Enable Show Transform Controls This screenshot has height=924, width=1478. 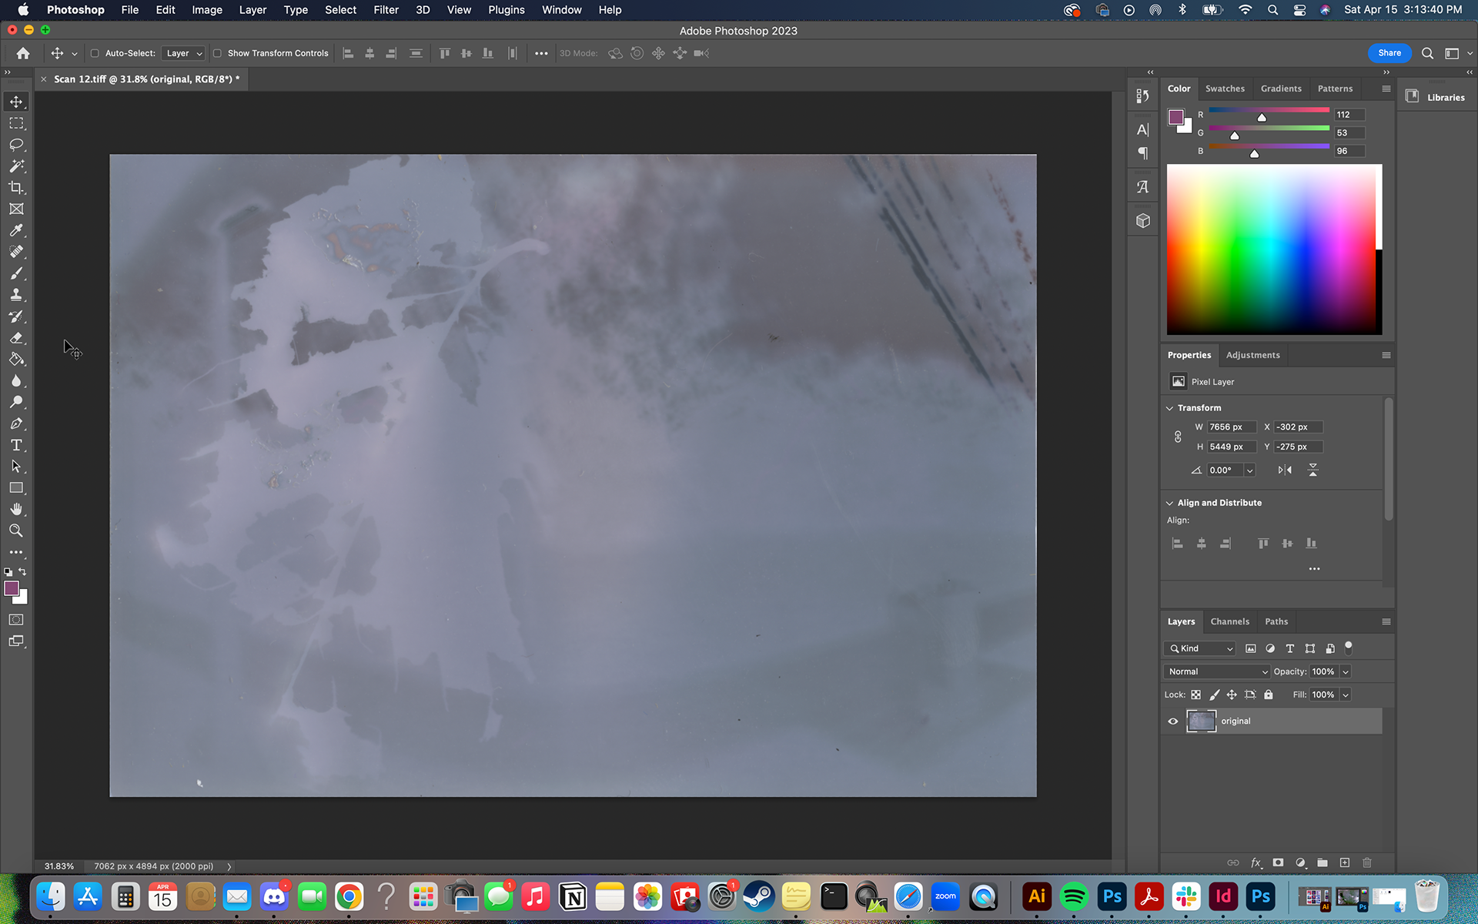coord(218,53)
